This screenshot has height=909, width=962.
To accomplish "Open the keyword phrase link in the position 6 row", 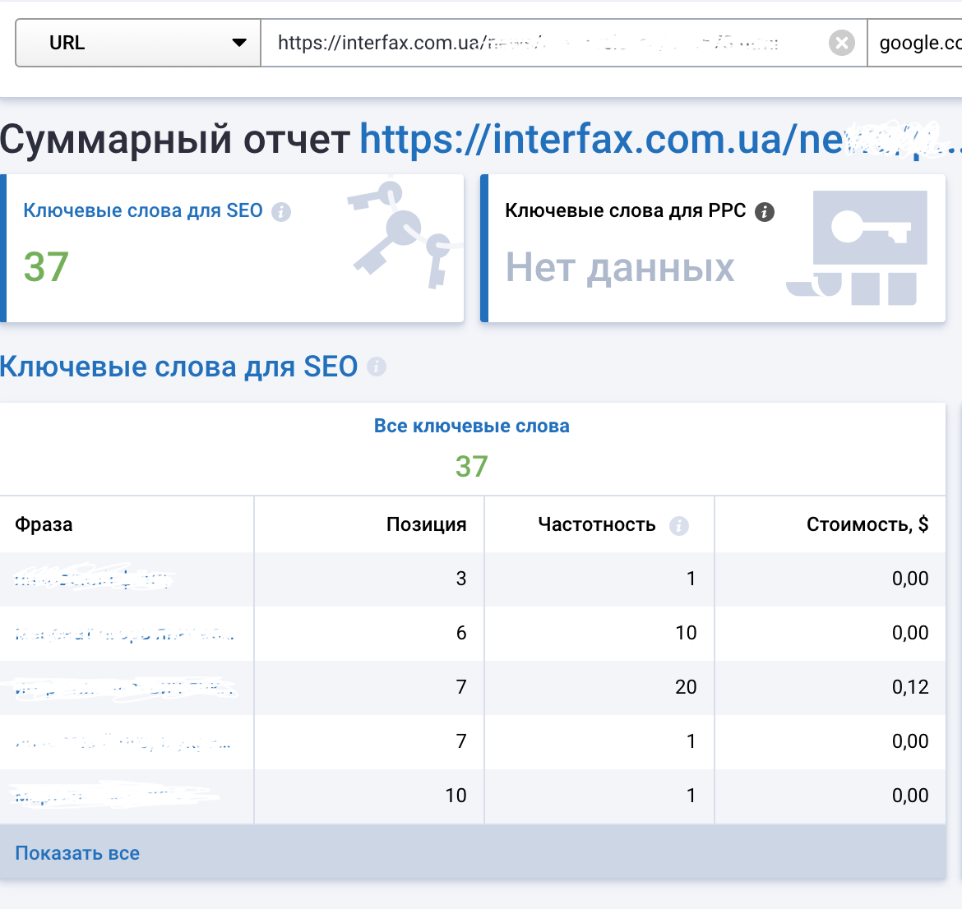I will 124,634.
